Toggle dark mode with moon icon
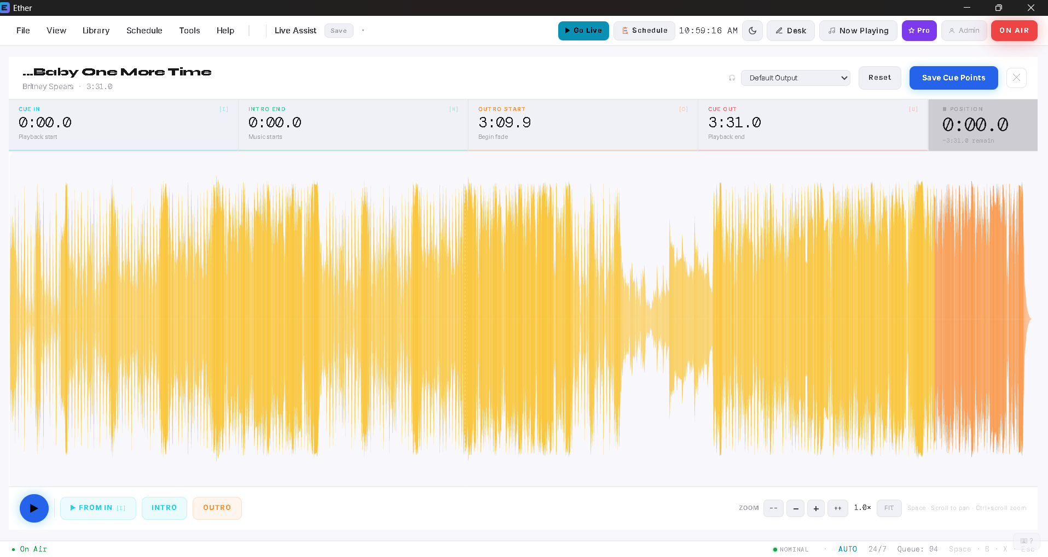The height and width of the screenshot is (557, 1048). [x=752, y=31]
